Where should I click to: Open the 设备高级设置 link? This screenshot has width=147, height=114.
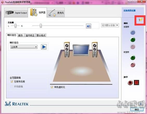tap(130, 10)
